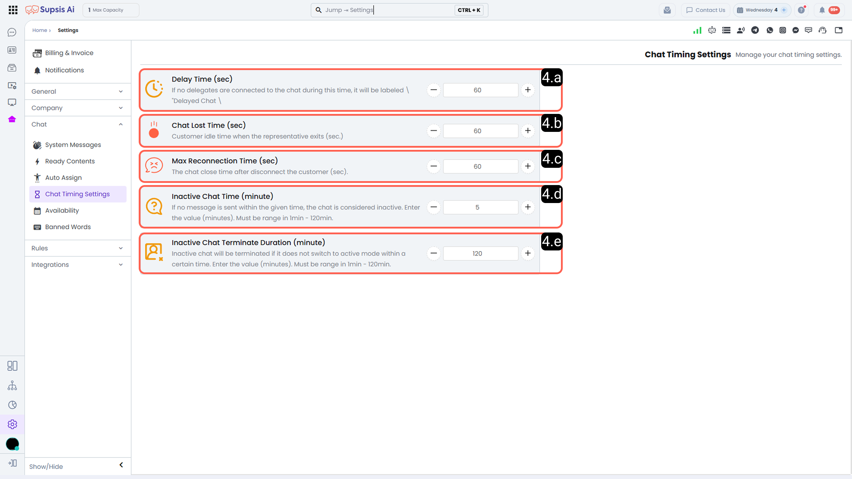Open the archive drawer sidebar icon

(x=12, y=68)
